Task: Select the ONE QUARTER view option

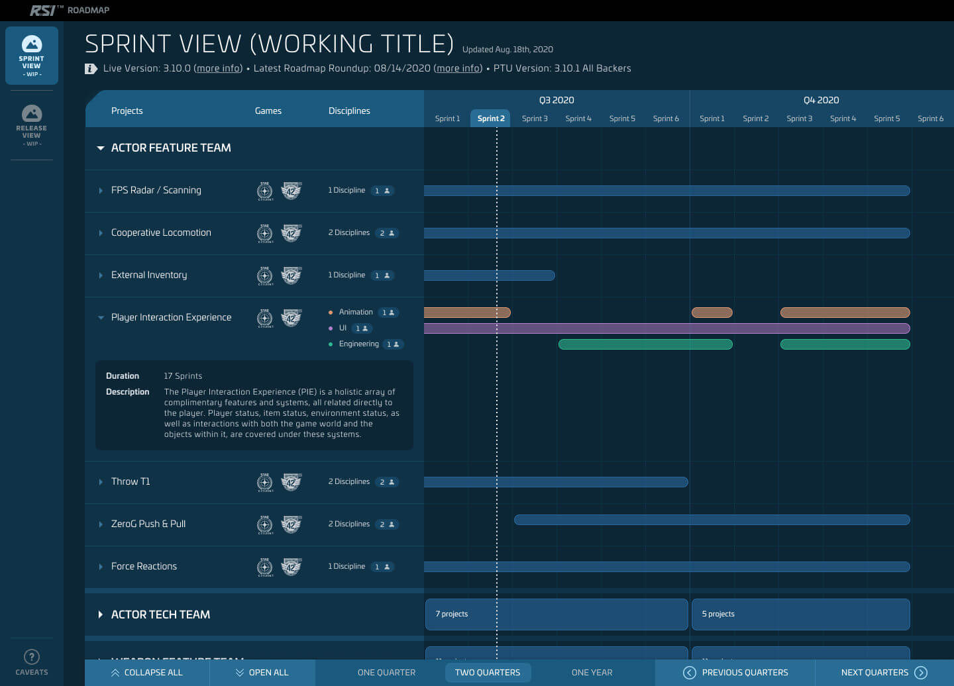Action: (386, 672)
